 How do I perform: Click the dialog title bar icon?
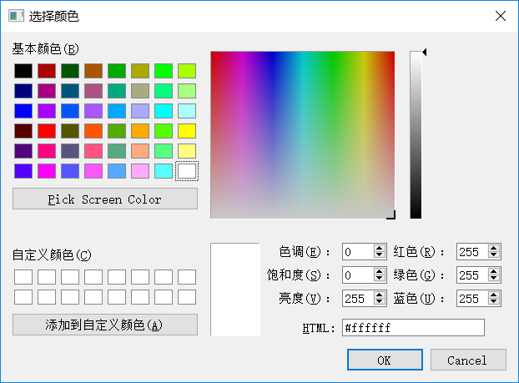[16, 16]
